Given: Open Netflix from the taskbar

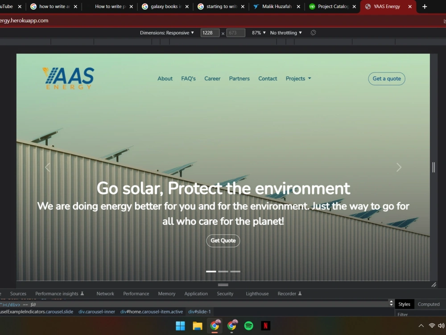Looking at the screenshot, I should [266, 326].
